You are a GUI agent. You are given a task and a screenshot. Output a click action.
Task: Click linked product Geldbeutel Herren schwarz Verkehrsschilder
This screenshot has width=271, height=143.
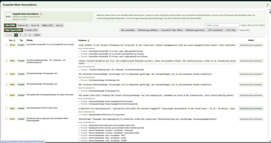tap(116, 128)
